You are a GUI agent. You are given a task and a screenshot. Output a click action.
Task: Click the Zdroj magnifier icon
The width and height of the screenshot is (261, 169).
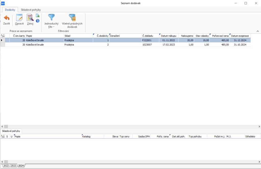tap(30, 18)
